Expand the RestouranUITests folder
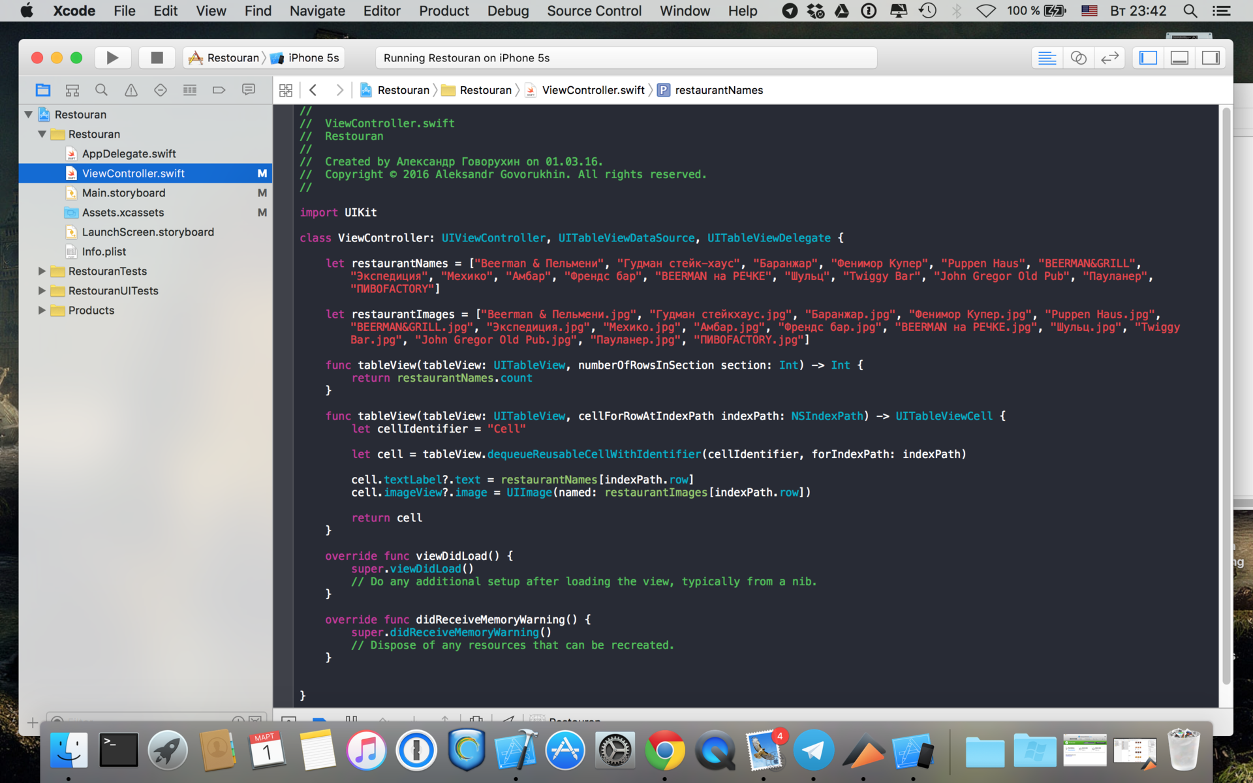Viewport: 1253px width, 783px height. (x=42, y=290)
